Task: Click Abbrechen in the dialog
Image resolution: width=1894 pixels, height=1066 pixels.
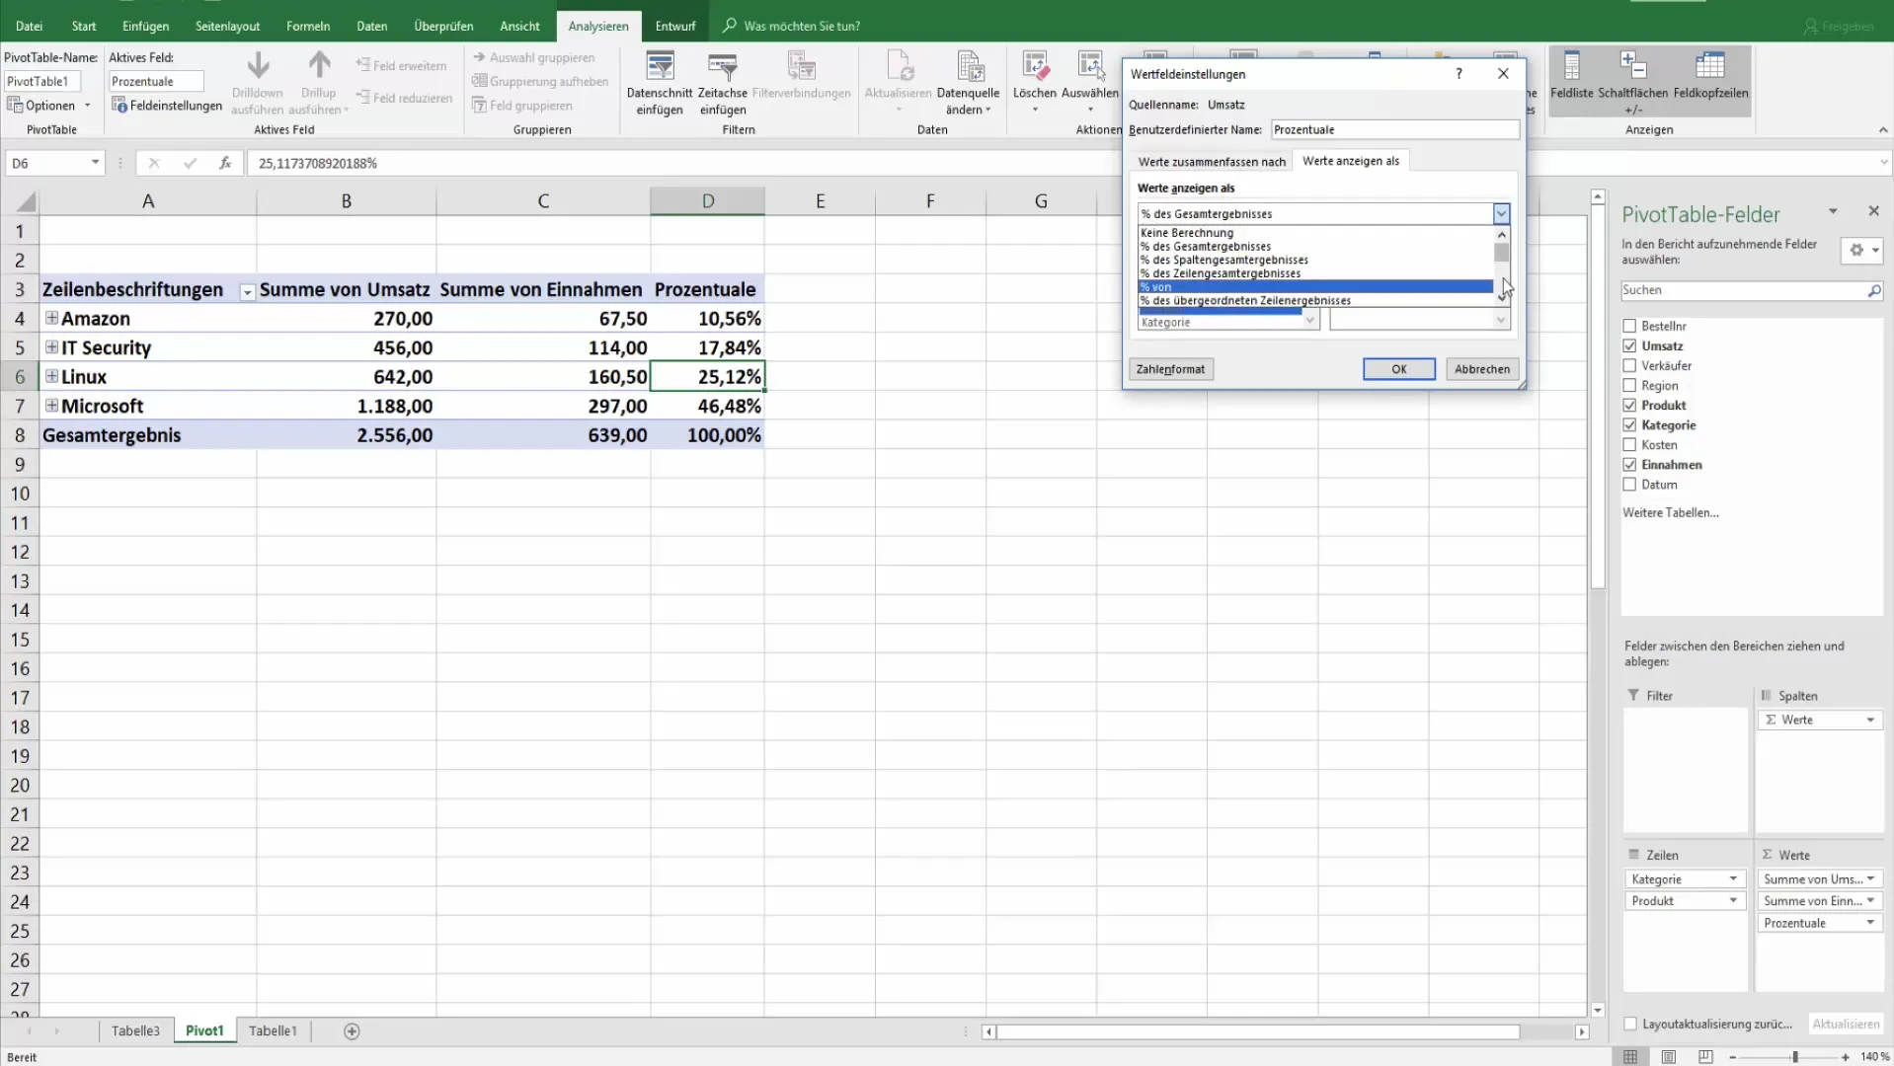Action: pyautogui.click(x=1482, y=369)
